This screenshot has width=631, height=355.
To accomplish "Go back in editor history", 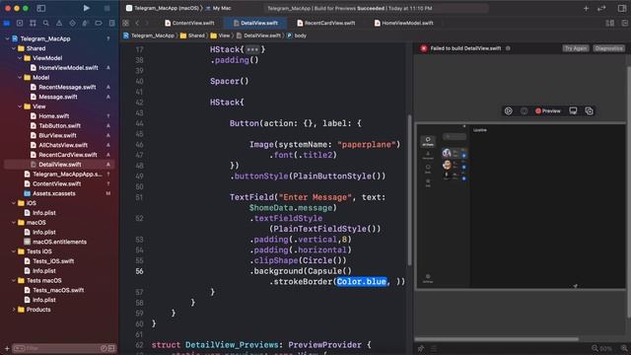I will [137, 24].
